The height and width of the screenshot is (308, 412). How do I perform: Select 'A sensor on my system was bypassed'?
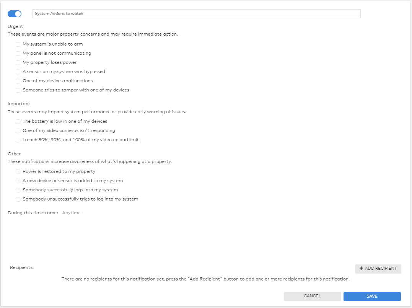18,72
